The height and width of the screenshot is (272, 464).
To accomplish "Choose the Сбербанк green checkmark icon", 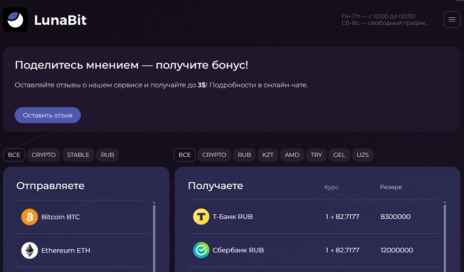I will (201, 250).
